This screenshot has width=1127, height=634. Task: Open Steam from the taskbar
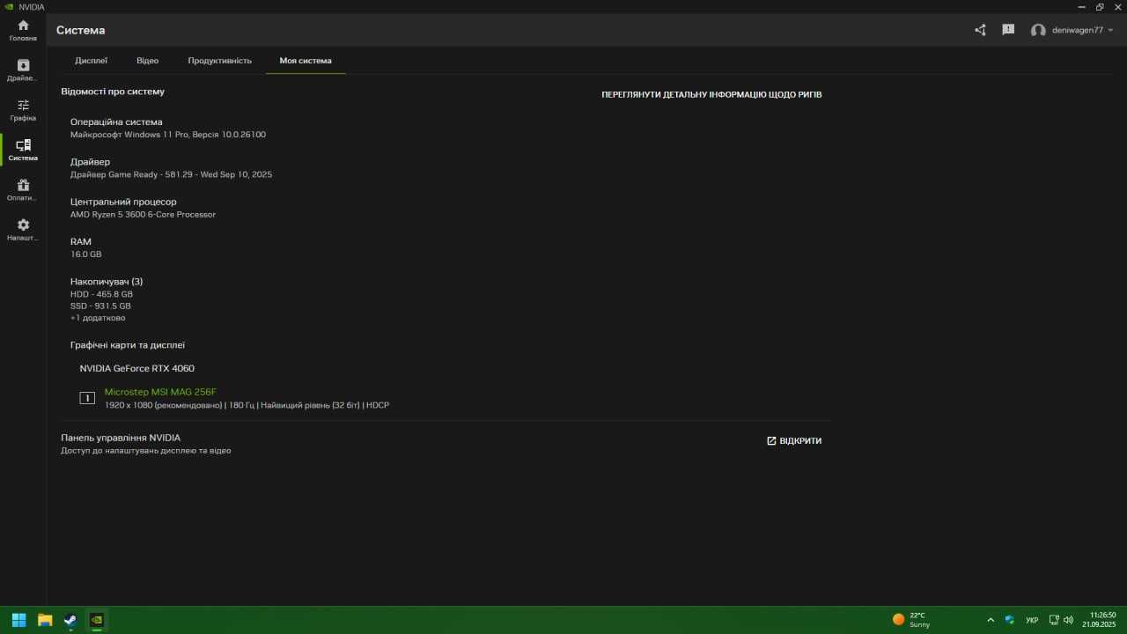(70, 620)
